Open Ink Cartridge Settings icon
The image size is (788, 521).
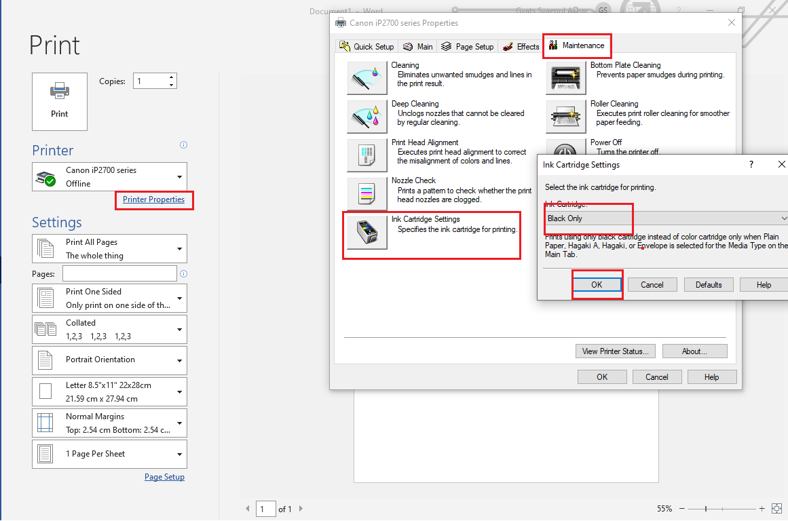pos(367,232)
